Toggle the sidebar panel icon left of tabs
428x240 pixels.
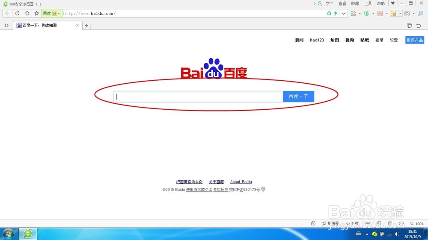click(6, 25)
